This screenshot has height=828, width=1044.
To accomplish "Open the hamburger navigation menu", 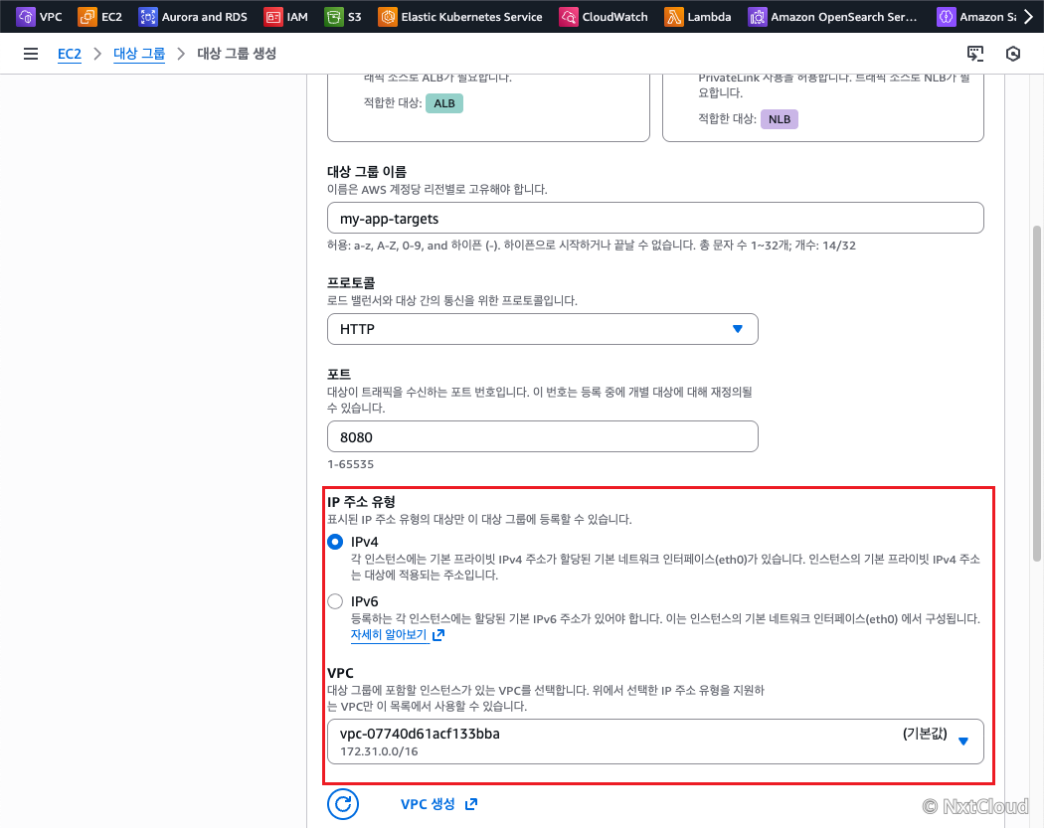I will 31,54.
